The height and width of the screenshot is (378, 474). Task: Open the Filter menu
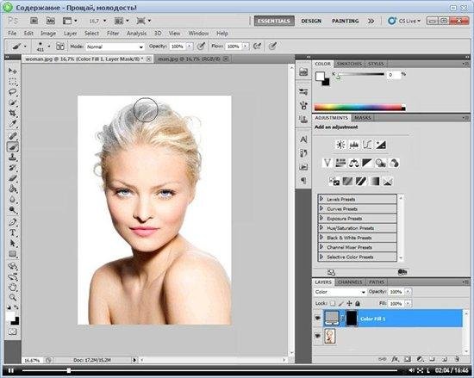tap(113, 34)
